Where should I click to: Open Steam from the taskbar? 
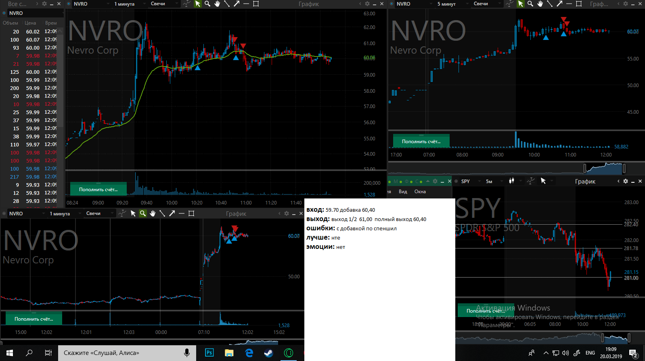pos(268,353)
